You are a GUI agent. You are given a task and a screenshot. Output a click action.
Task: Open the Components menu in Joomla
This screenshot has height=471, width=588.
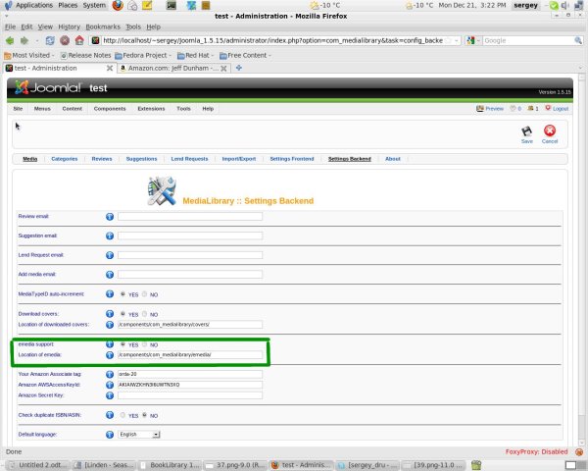(x=110, y=109)
